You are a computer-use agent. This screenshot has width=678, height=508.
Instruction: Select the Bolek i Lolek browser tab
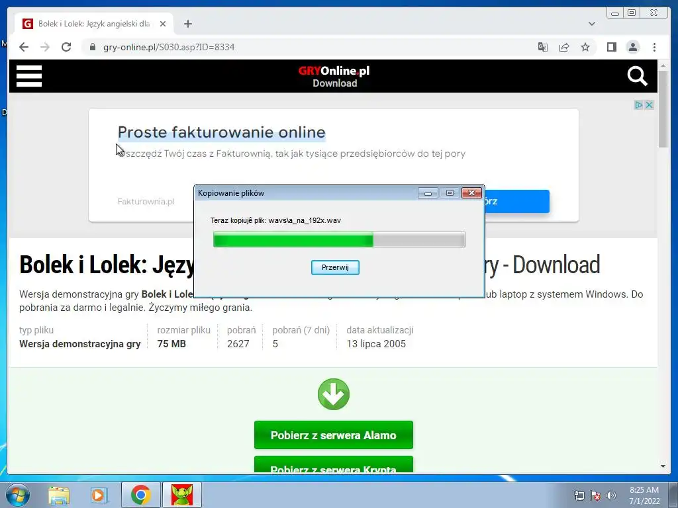click(x=94, y=24)
